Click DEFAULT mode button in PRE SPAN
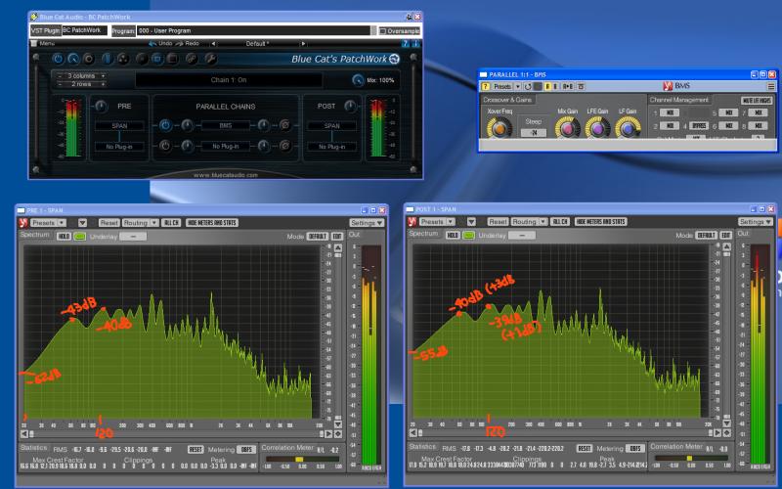This screenshot has width=782, height=489. [318, 236]
